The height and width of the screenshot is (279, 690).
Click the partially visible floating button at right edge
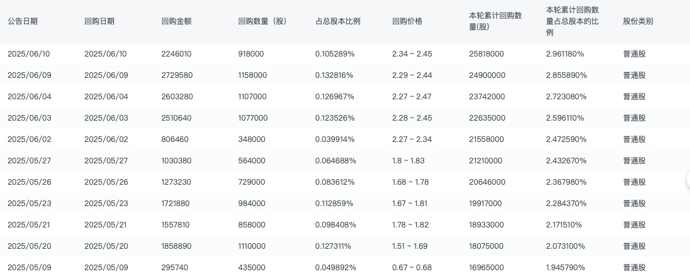(x=687, y=181)
